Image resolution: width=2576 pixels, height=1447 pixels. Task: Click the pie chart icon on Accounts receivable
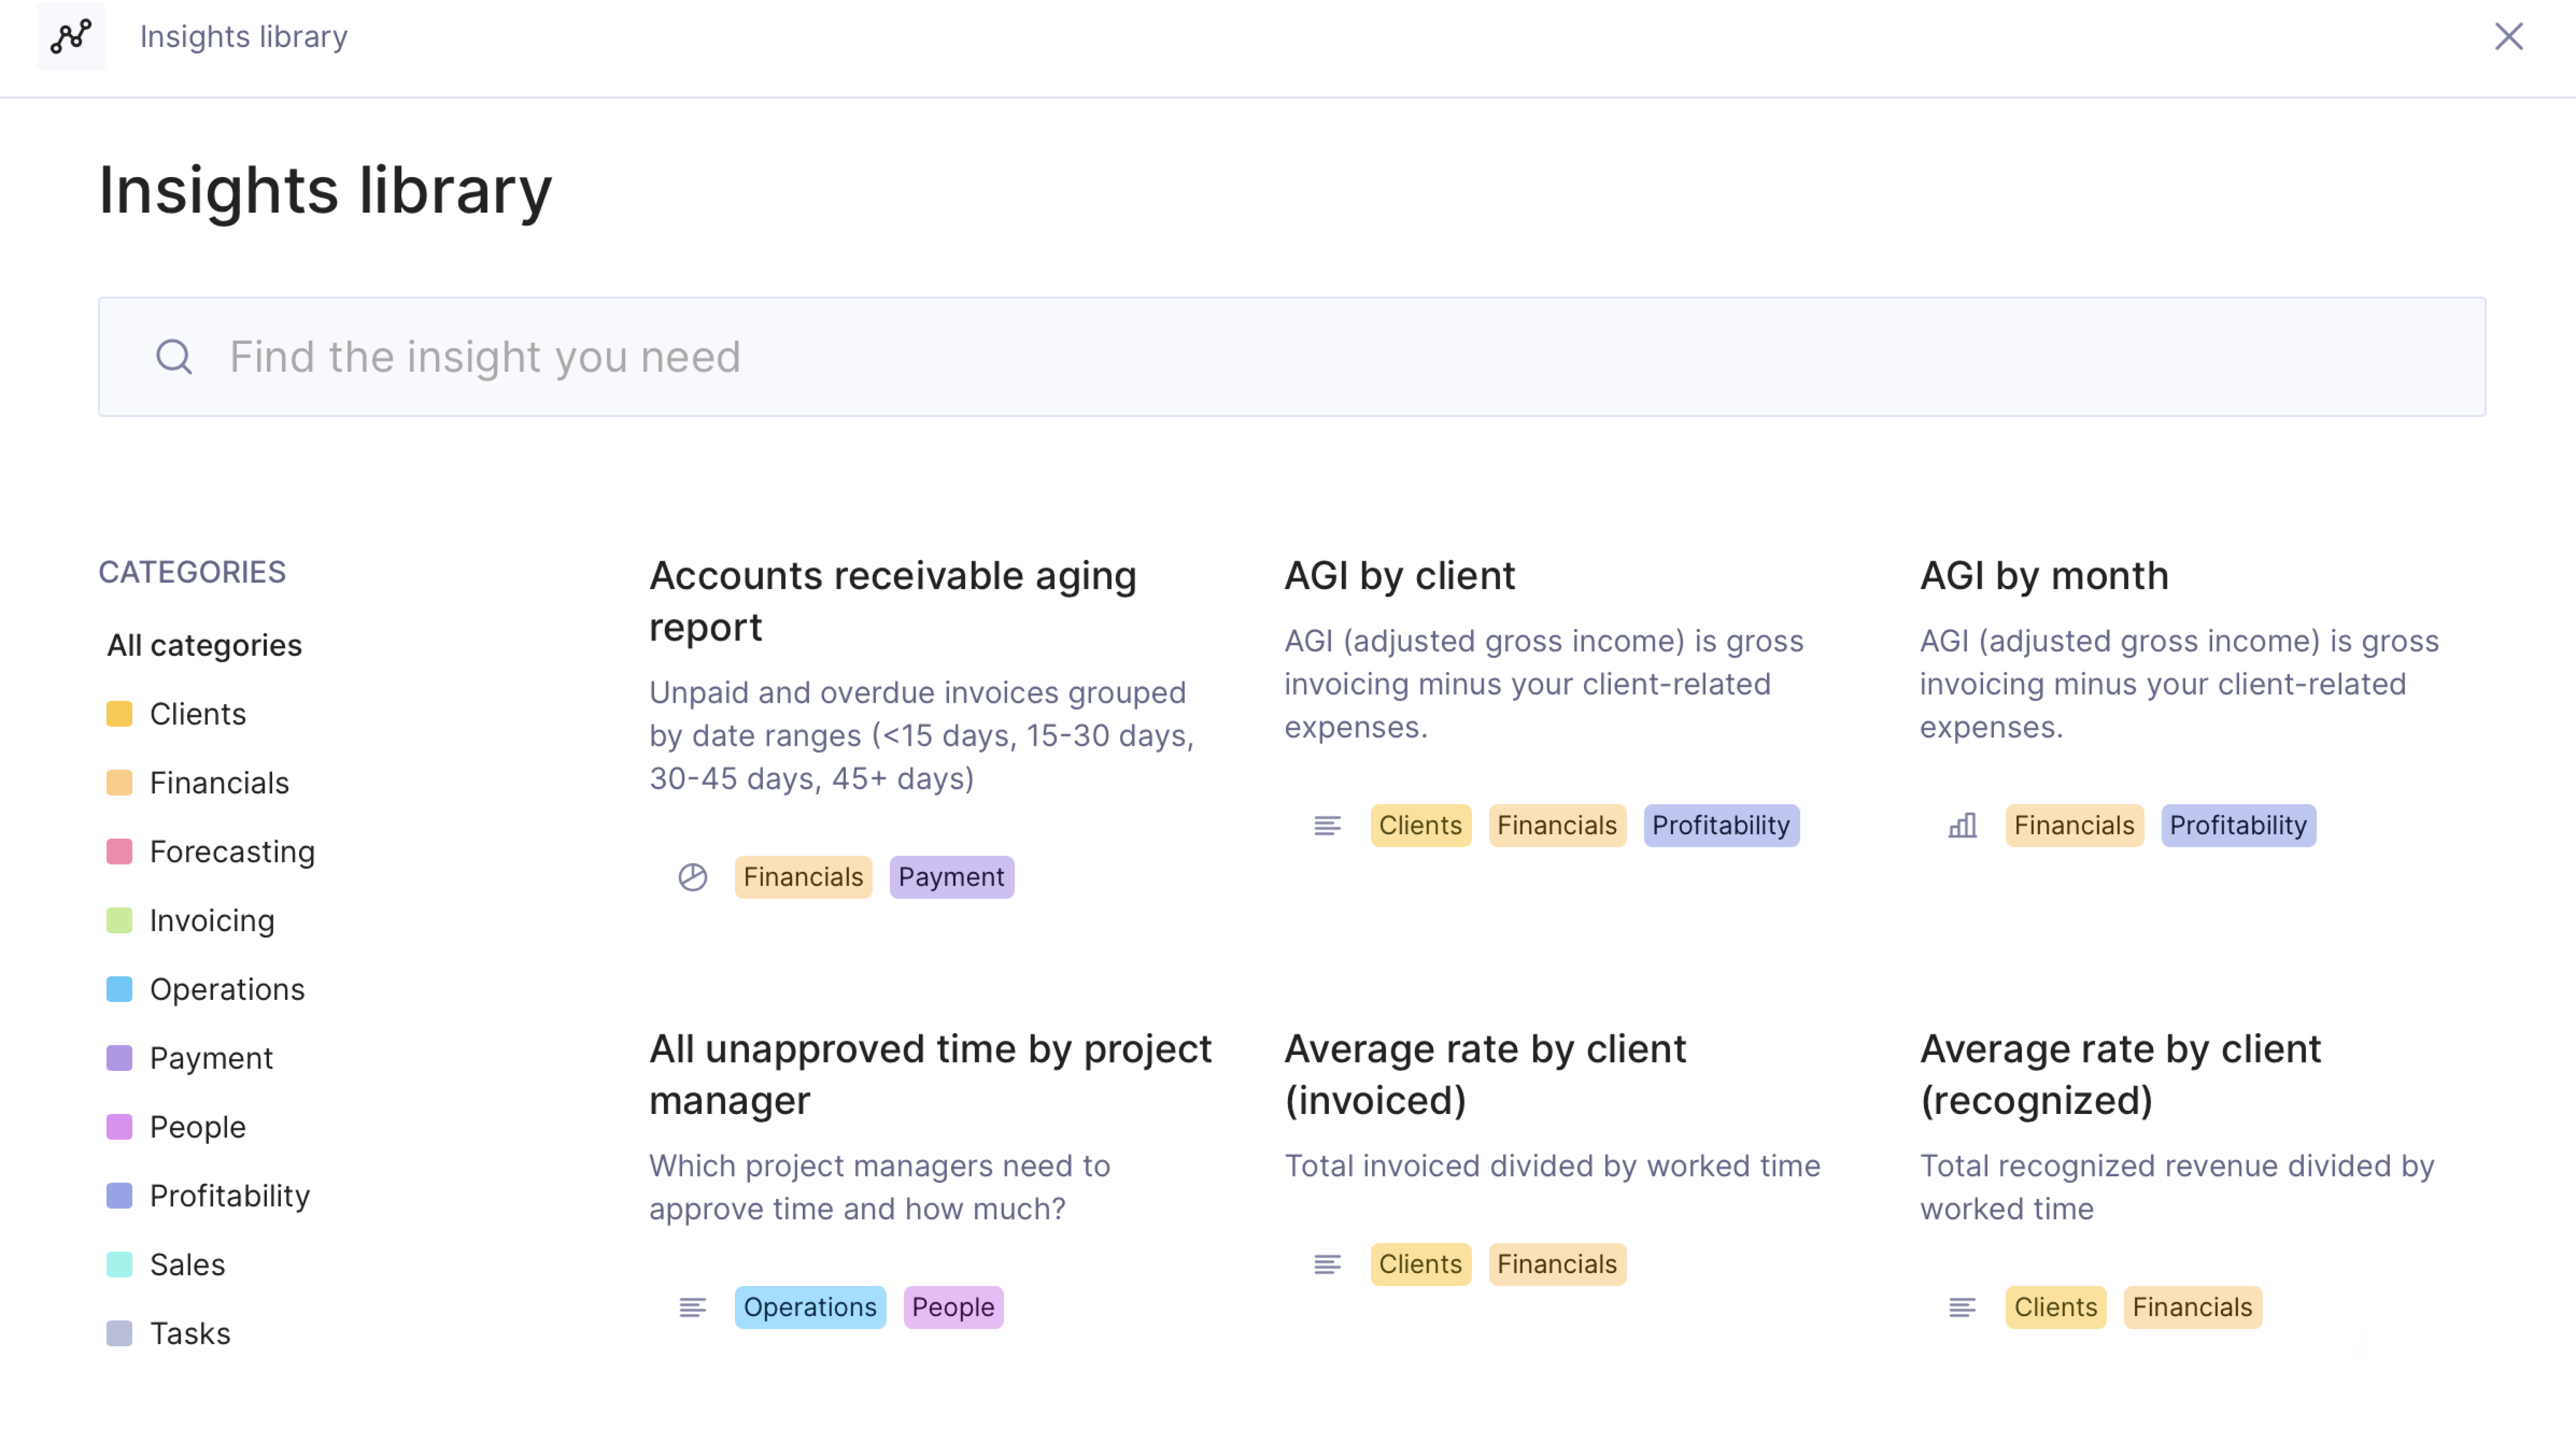coord(692,876)
